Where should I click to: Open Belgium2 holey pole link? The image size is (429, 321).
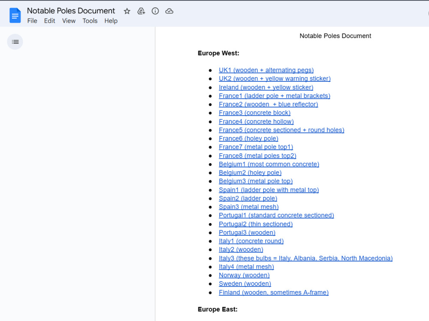[250, 172]
